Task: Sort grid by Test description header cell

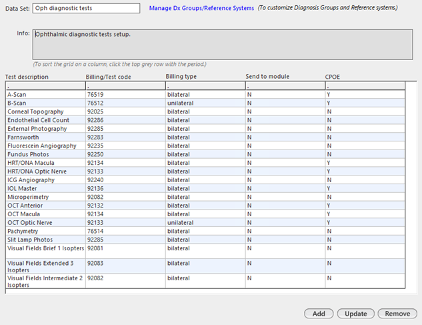Action: [x=45, y=86]
